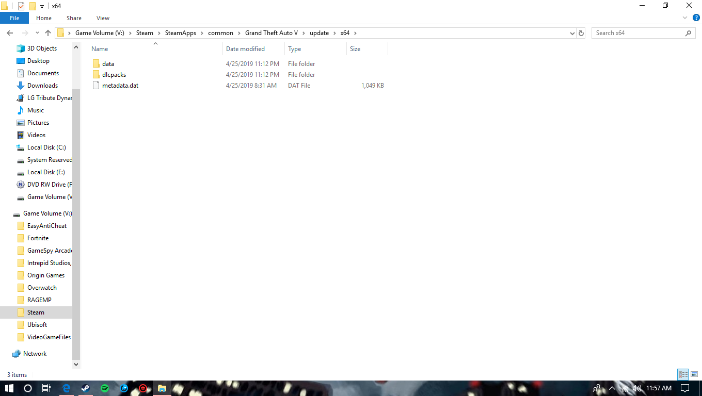Launch Spotify from the taskbar

(105, 388)
